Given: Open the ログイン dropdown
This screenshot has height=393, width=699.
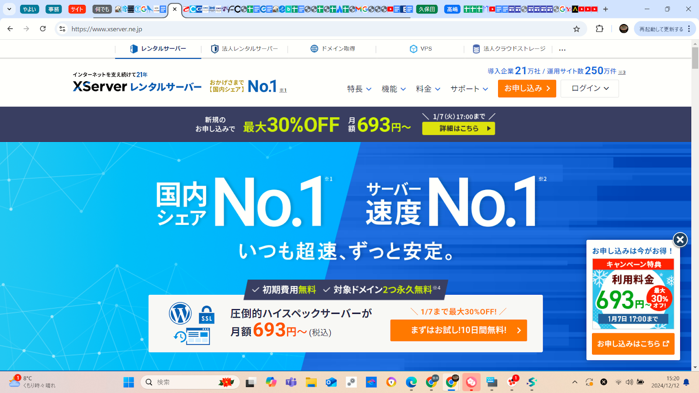Looking at the screenshot, I should [590, 89].
